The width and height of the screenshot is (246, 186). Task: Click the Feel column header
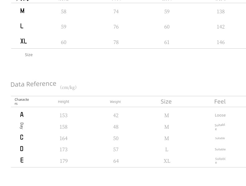220,102
